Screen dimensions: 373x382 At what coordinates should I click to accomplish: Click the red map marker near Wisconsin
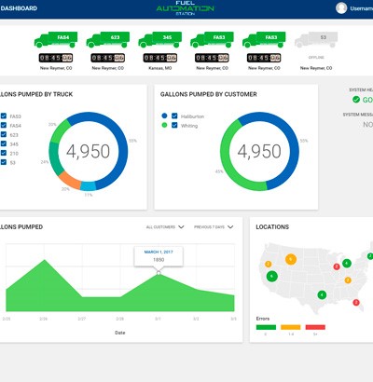(x=337, y=266)
